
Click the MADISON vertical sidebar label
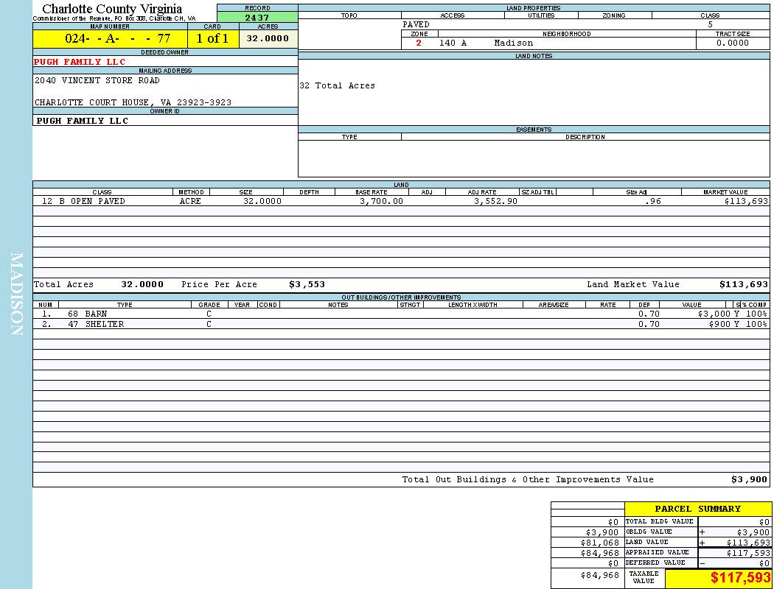point(17,294)
